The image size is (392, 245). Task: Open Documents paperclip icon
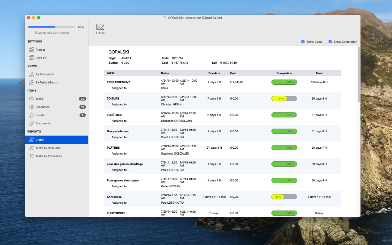[32, 123]
